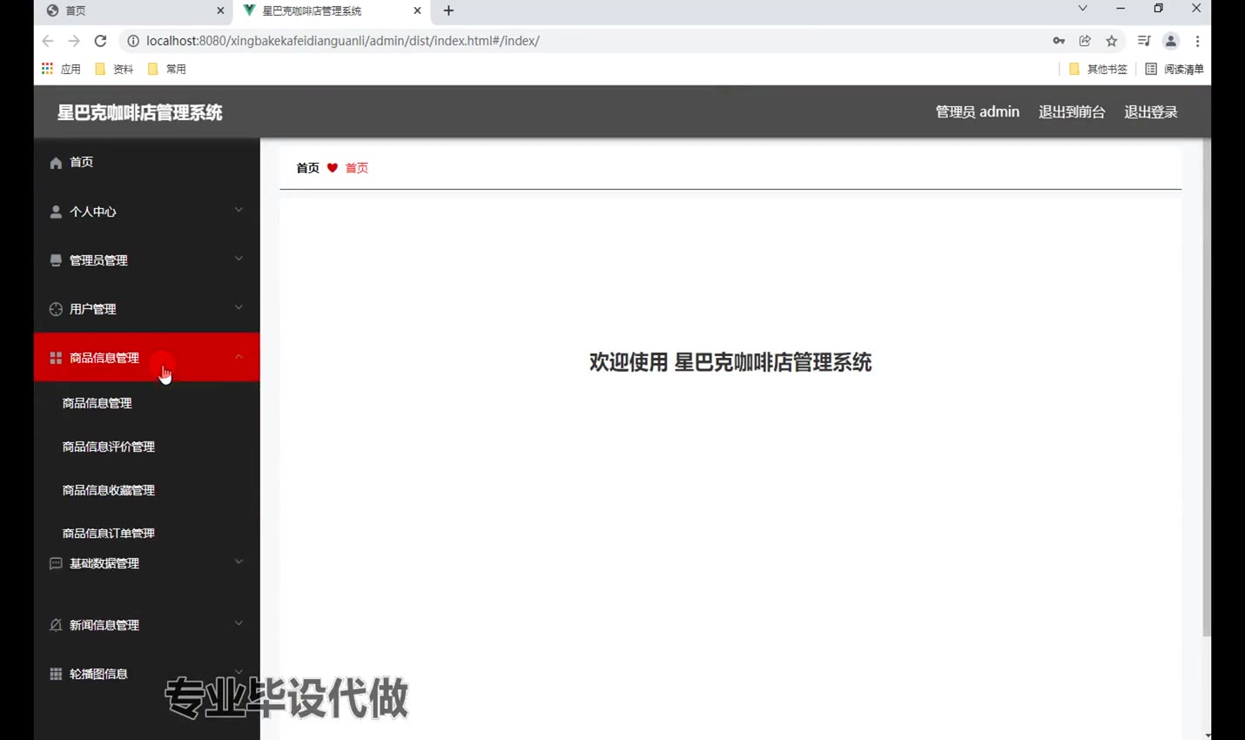Collapse the 商品信息管理 chevron
Image resolution: width=1245 pixels, height=740 pixels.
(239, 356)
